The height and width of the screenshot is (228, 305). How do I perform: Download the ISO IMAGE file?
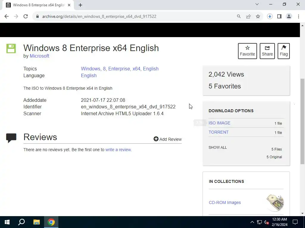coord(220,123)
